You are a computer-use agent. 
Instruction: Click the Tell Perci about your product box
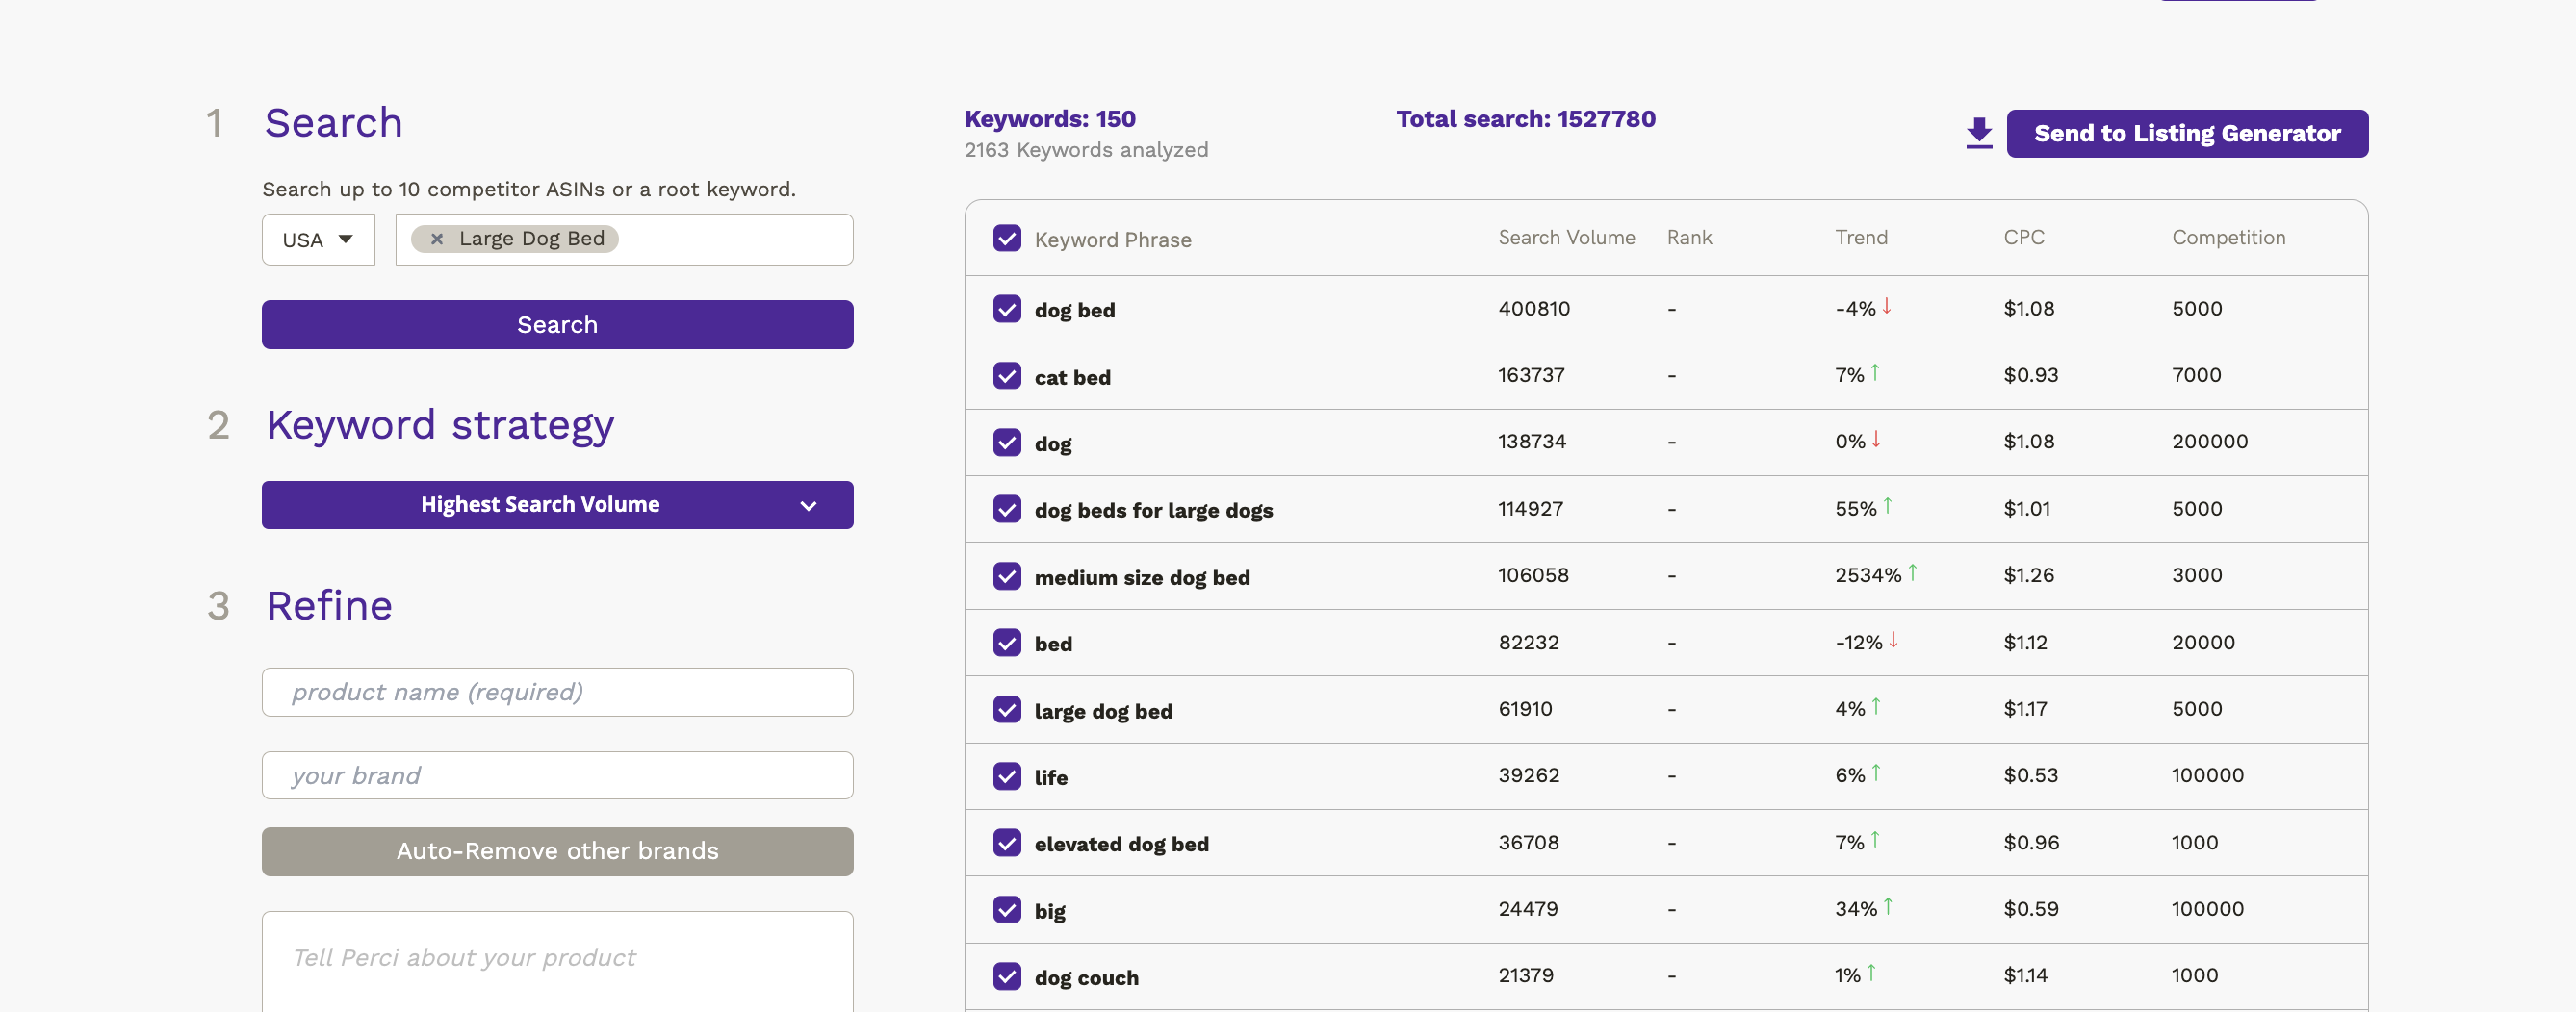[557, 959]
